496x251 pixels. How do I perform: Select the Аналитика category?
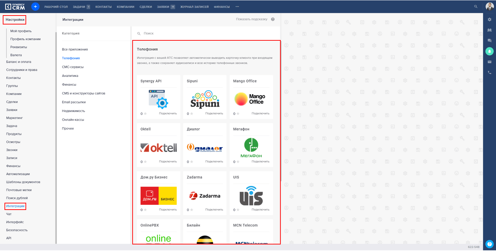70,76
